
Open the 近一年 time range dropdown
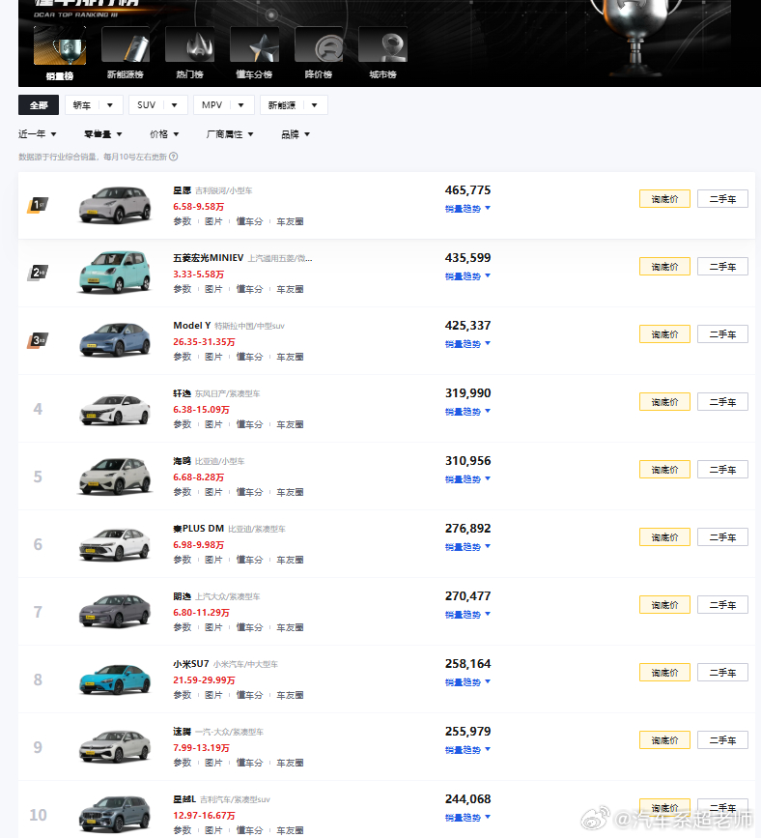38,134
